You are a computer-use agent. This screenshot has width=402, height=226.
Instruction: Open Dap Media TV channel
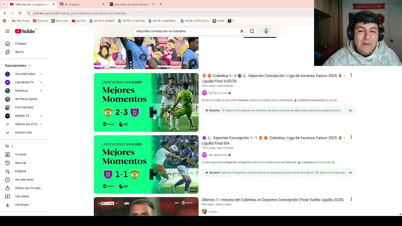pyautogui.click(x=24, y=82)
